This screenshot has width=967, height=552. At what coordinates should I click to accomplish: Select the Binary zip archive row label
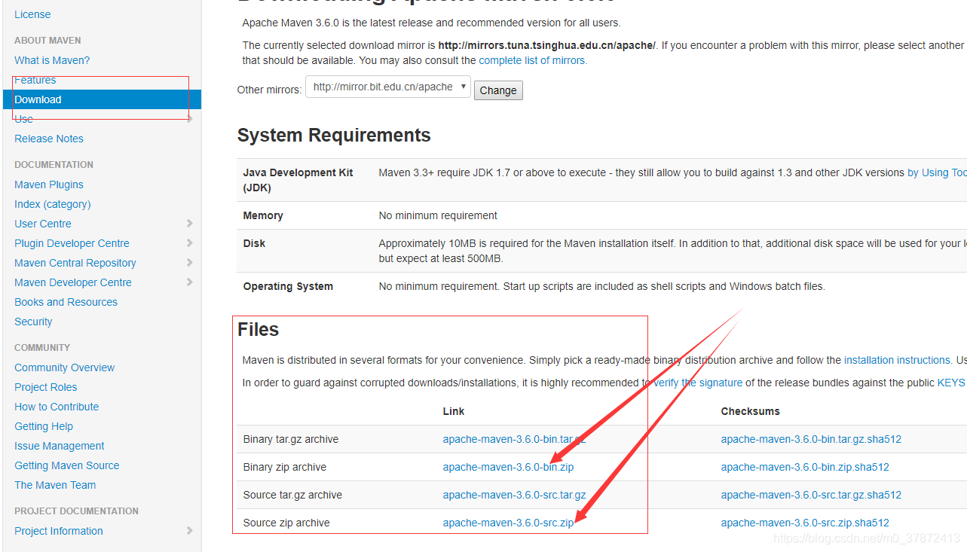(x=285, y=467)
